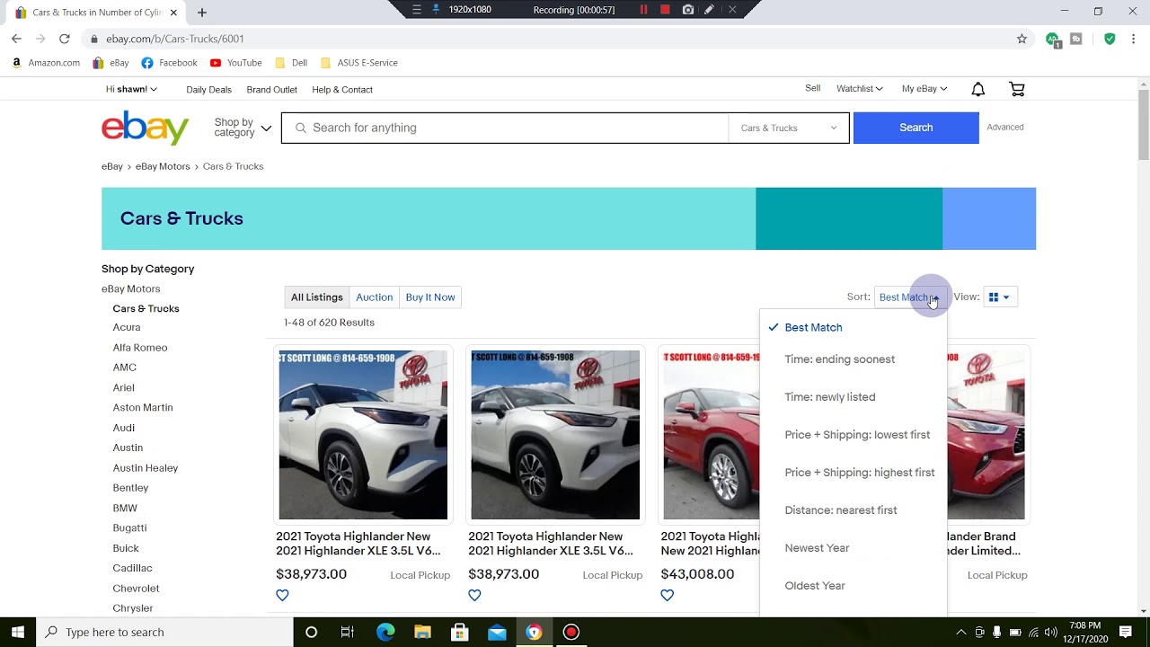Select Best Match sort option

point(813,327)
